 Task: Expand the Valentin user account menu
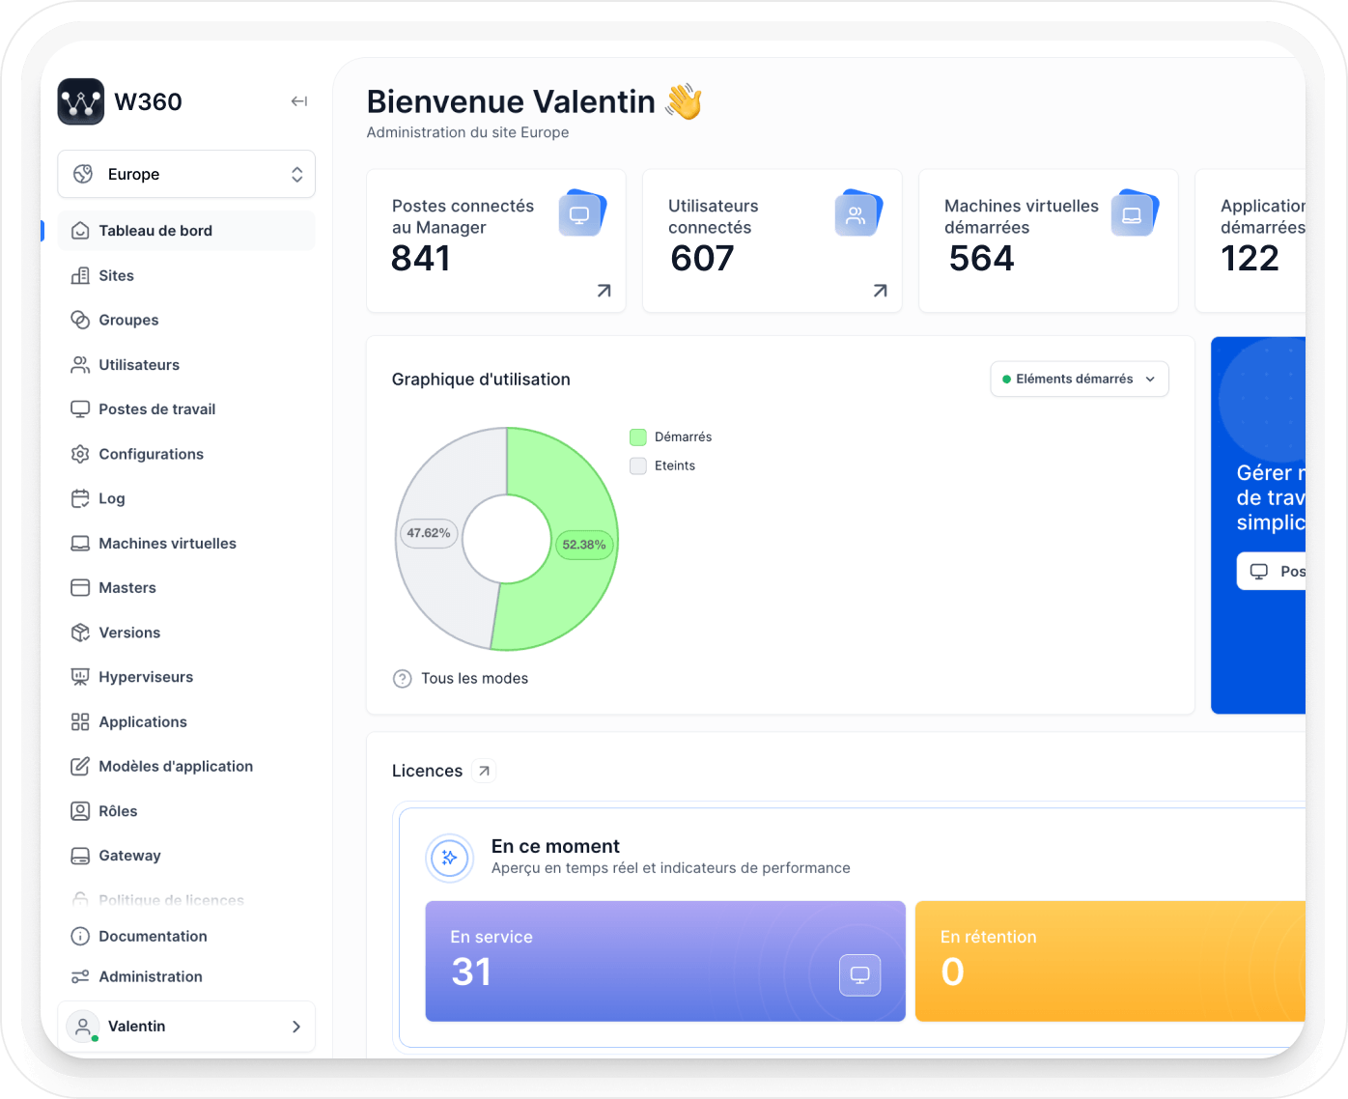pos(186,1027)
